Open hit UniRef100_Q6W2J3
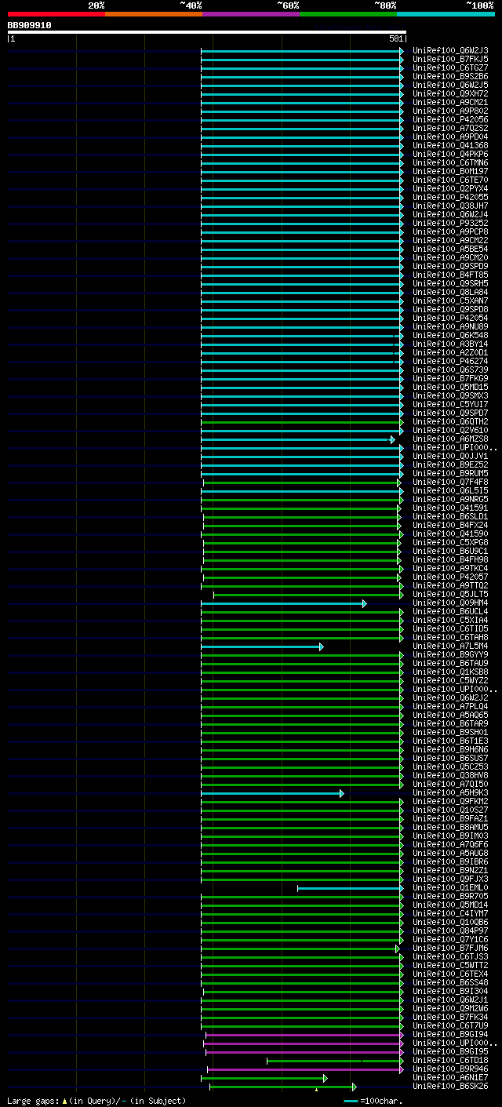 [x=450, y=50]
